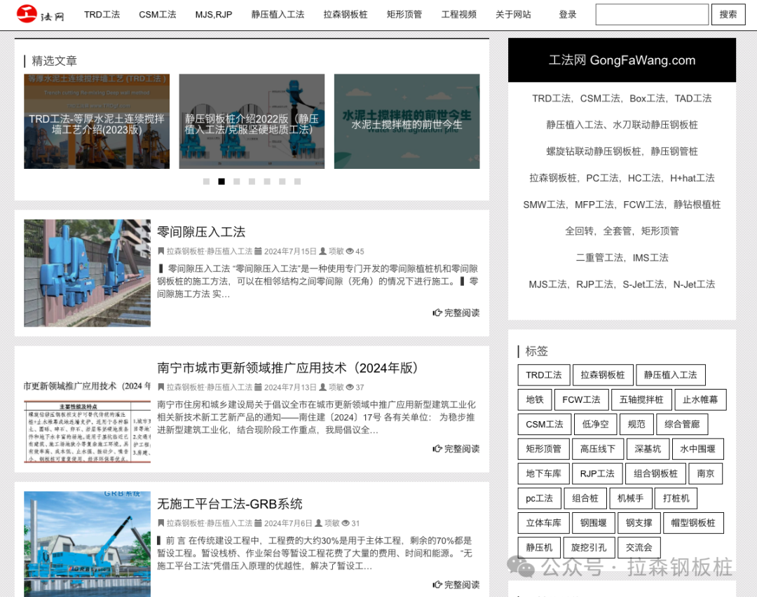Click the 登录 login link
The image size is (757, 597).
click(568, 15)
